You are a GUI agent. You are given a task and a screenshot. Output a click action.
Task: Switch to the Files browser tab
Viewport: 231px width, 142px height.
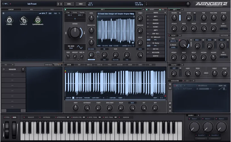52,9
